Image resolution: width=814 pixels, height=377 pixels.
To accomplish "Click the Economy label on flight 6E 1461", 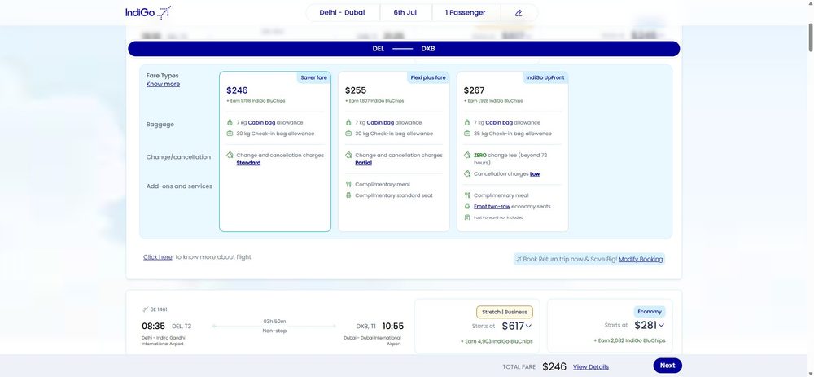I will (650, 312).
